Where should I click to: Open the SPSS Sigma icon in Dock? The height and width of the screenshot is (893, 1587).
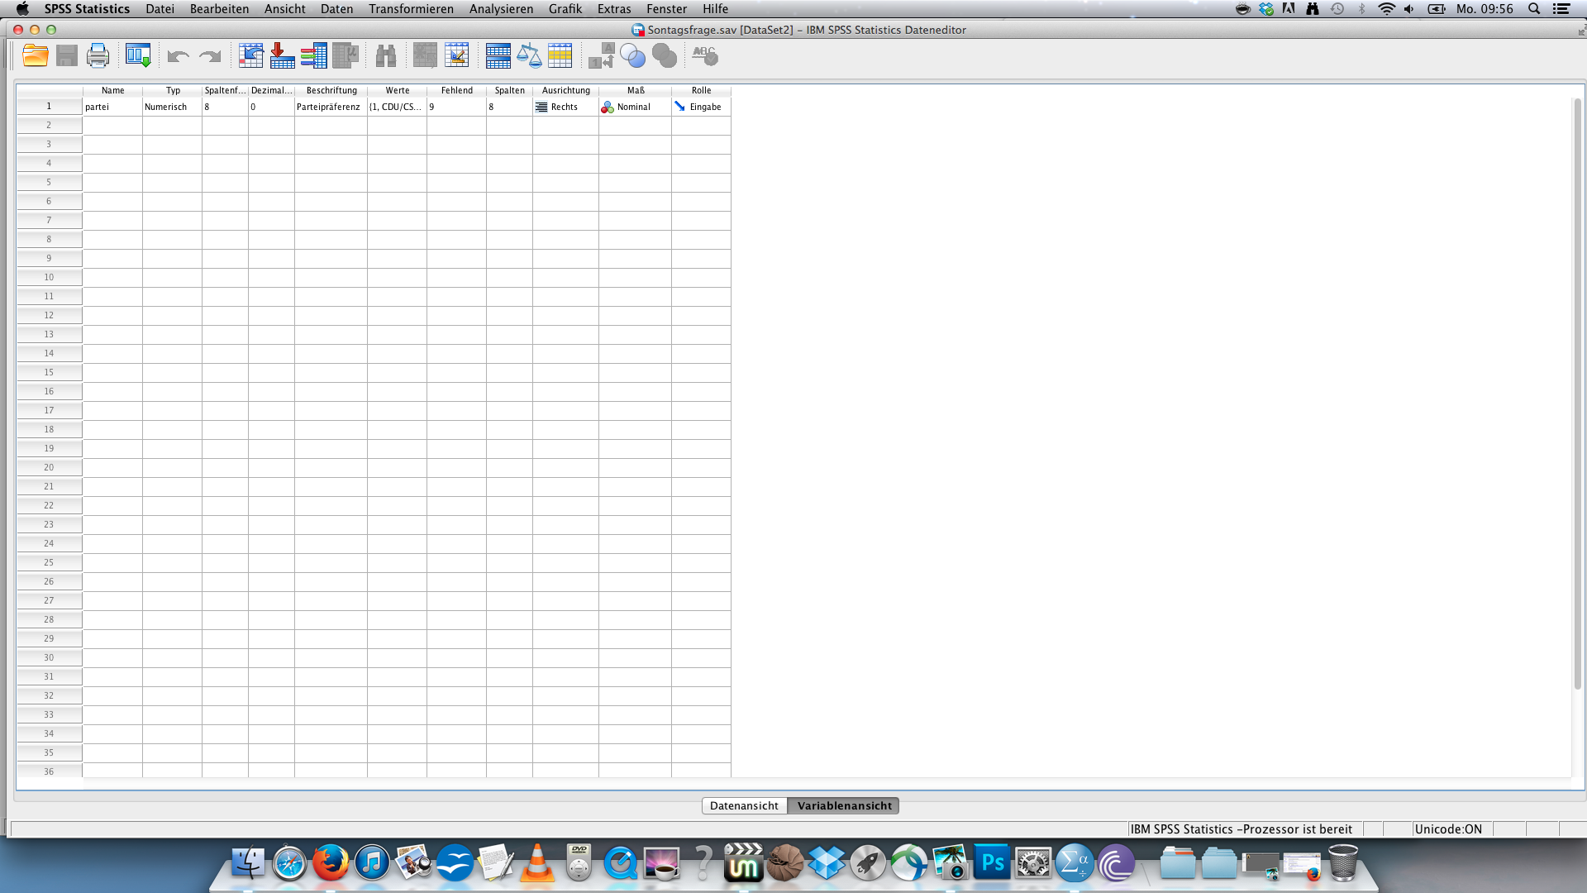click(1075, 864)
